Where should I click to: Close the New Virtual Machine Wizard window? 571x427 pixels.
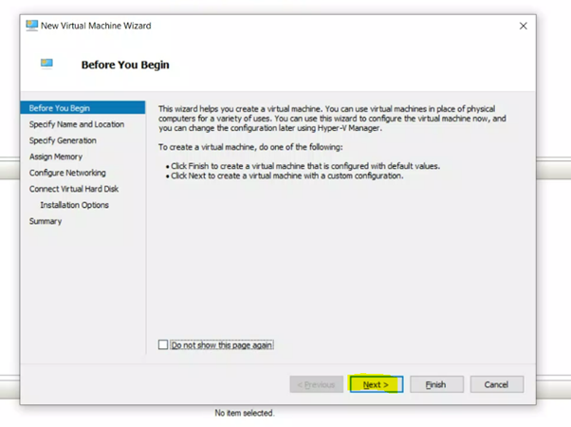pos(523,26)
